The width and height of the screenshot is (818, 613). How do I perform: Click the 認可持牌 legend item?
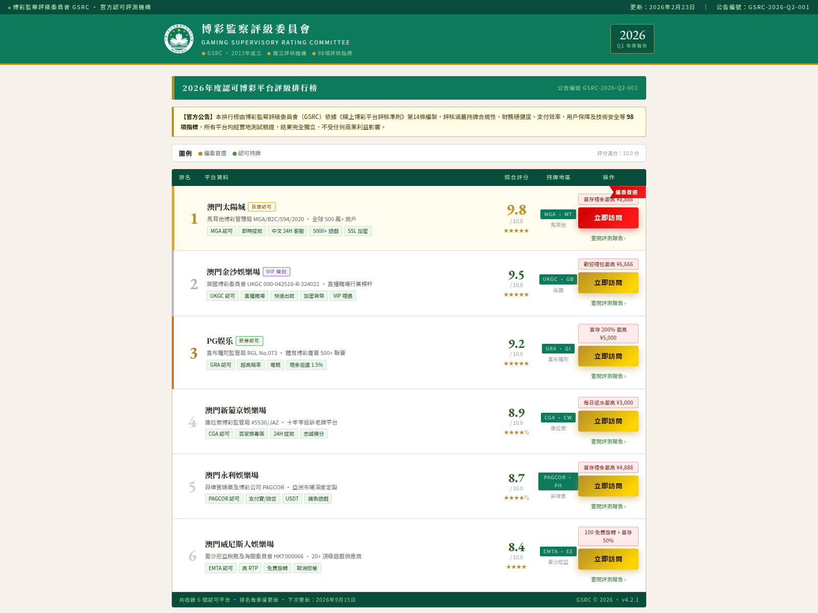click(246, 153)
